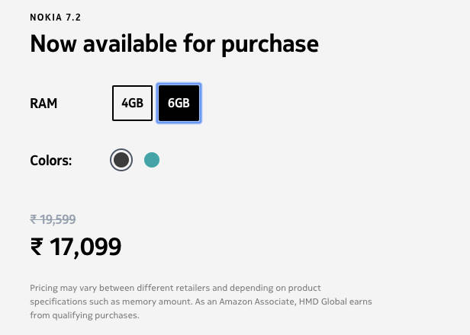Click the 'Colors:' label
The width and height of the screenshot is (470, 335).
pos(51,161)
